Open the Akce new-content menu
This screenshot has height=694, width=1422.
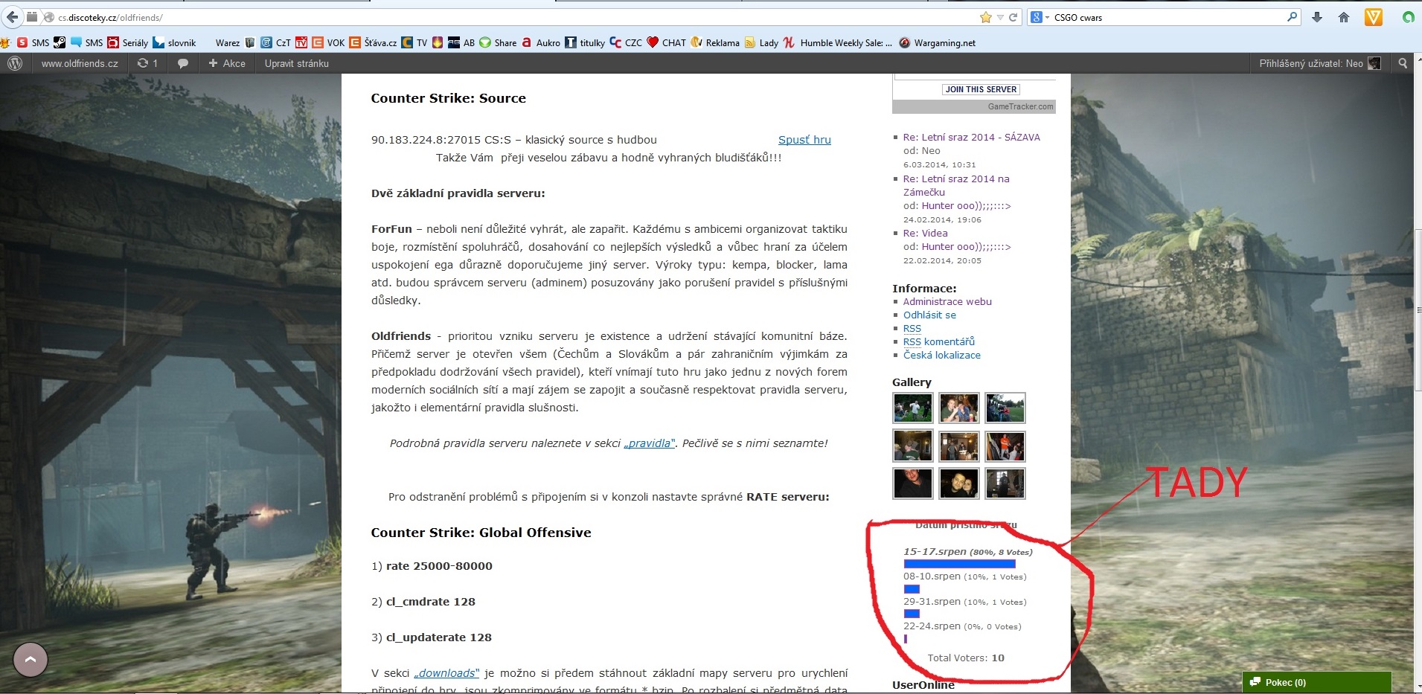coord(227,63)
